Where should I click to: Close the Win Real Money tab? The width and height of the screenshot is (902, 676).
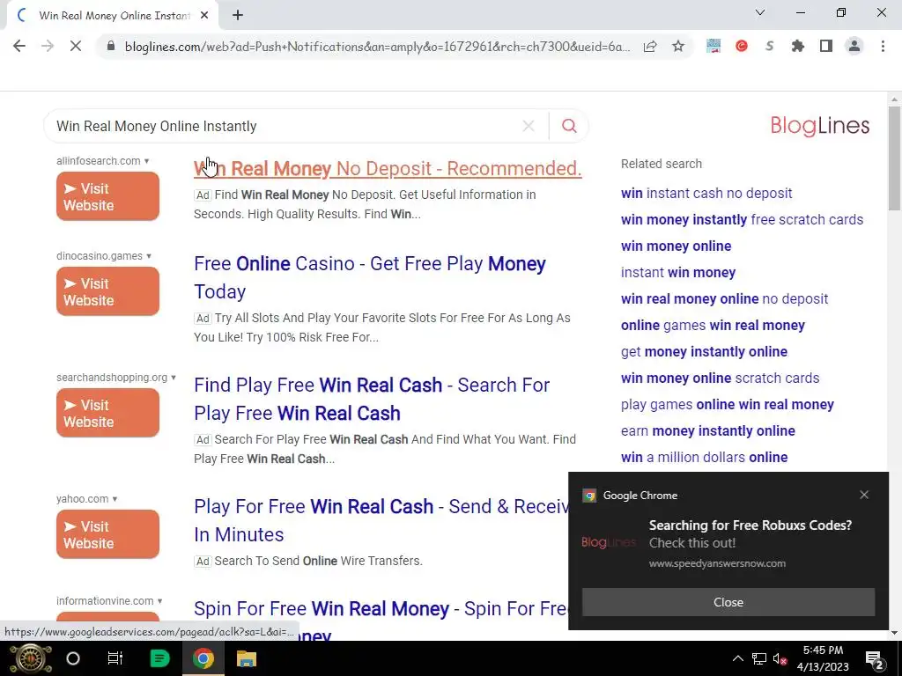(x=204, y=16)
